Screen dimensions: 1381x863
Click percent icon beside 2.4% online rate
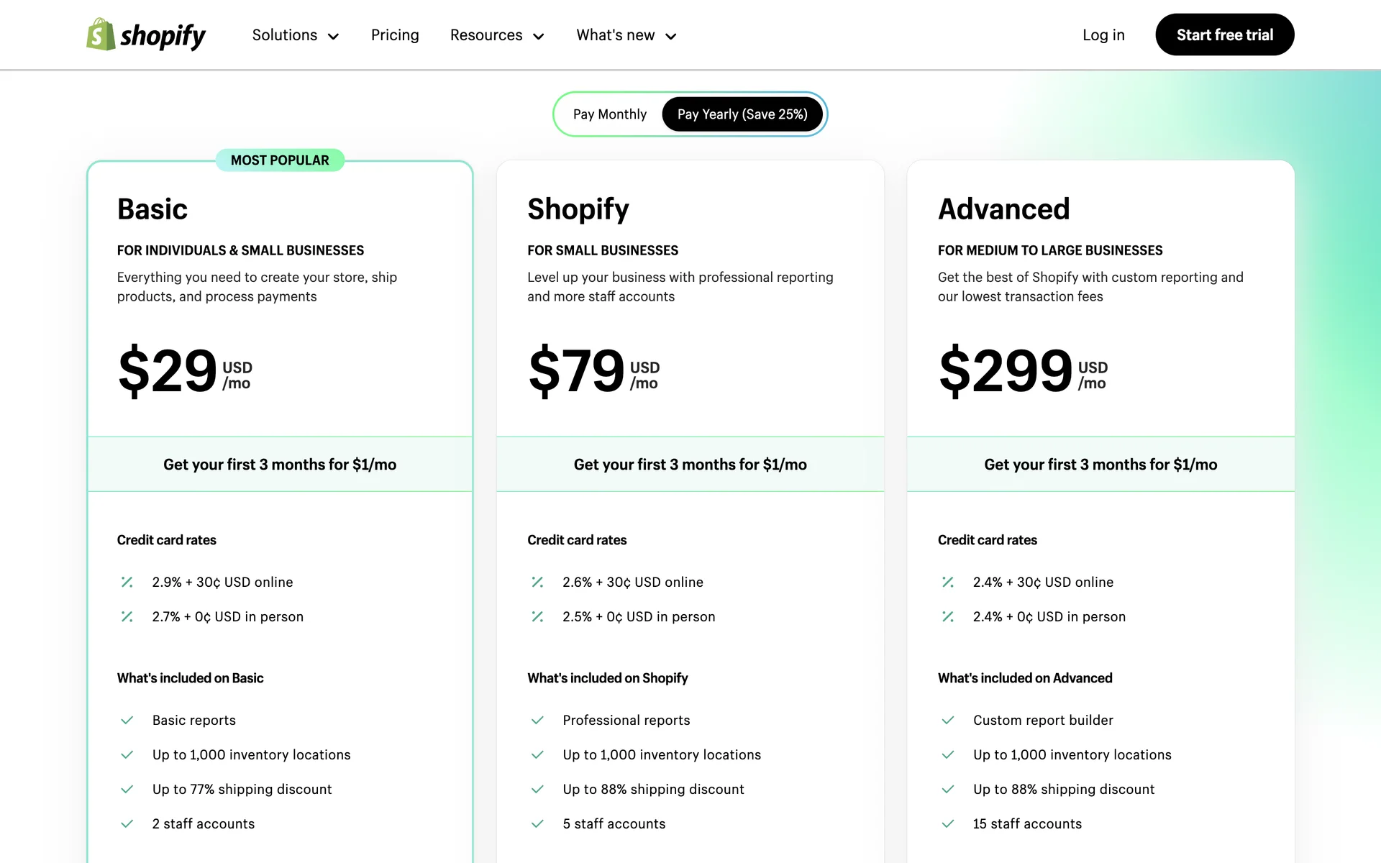click(x=948, y=582)
